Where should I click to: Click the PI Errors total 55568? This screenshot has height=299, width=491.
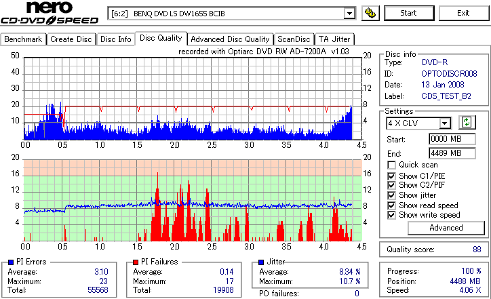(98, 290)
